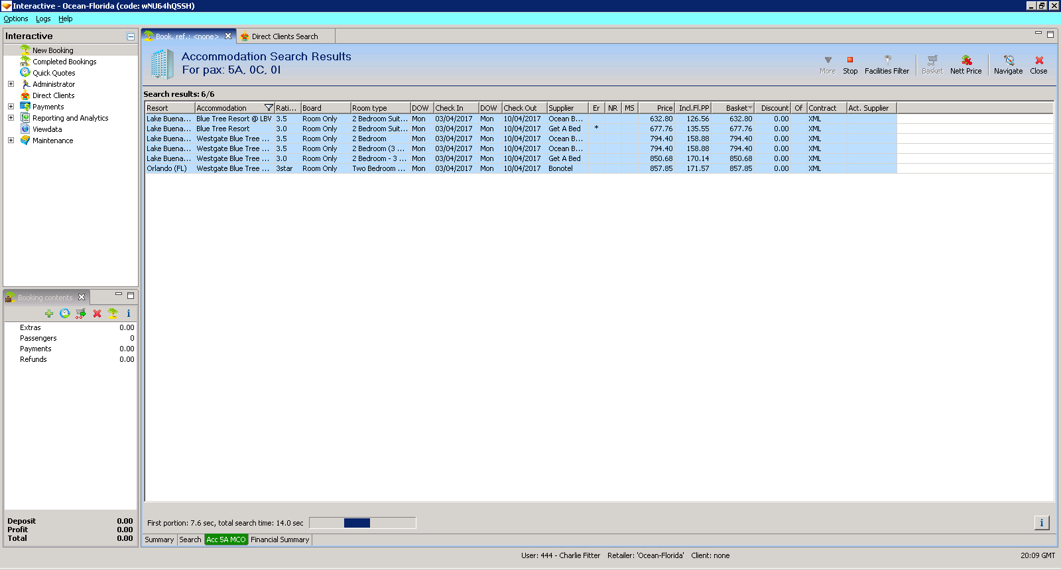Click sort arrow on Basket column header

[x=750, y=108]
